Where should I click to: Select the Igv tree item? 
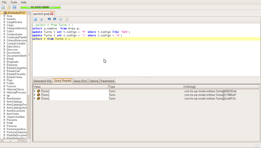(x=8, y=96)
